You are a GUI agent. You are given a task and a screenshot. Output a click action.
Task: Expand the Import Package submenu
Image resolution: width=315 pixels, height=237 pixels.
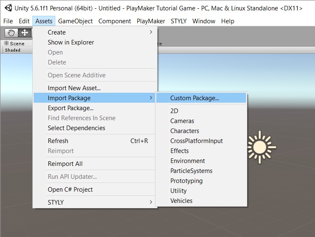pyautogui.click(x=94, y=98)
